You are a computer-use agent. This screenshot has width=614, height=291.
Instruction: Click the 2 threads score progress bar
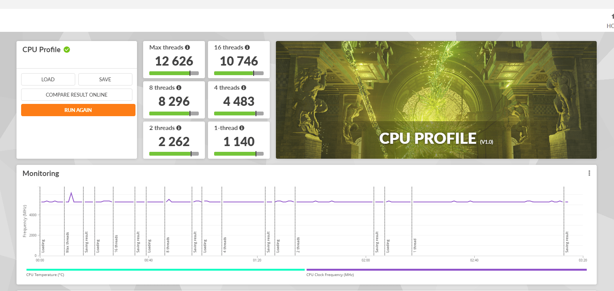point(174,154)
